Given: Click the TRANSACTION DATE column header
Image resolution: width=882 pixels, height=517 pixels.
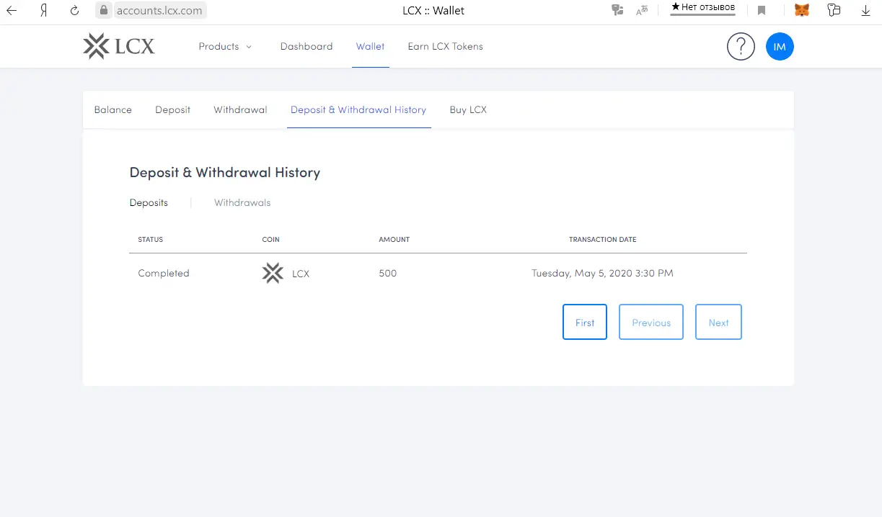Looking at the screenshot, I should coord(603,239).
